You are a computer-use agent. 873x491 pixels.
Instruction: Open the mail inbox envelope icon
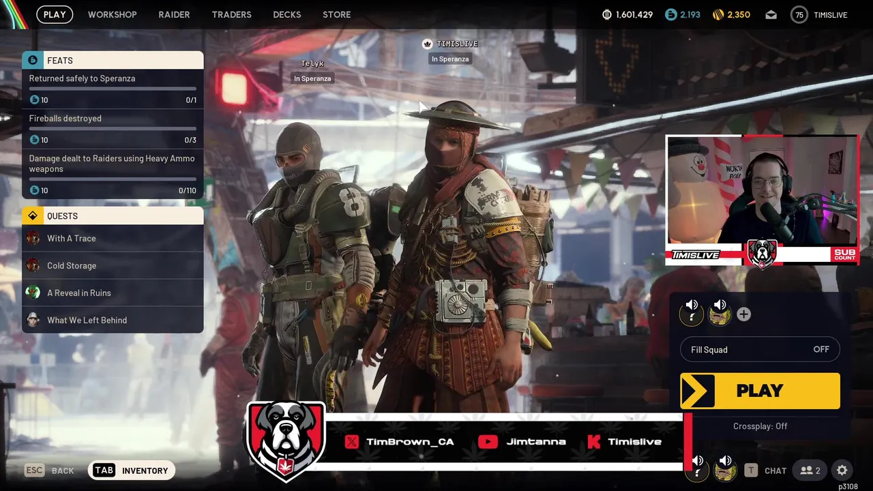[771, 14]
